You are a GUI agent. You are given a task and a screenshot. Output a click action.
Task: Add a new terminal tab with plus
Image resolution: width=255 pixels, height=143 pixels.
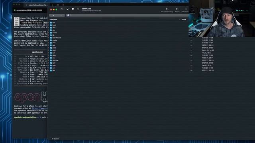click(x=52, y=5)
